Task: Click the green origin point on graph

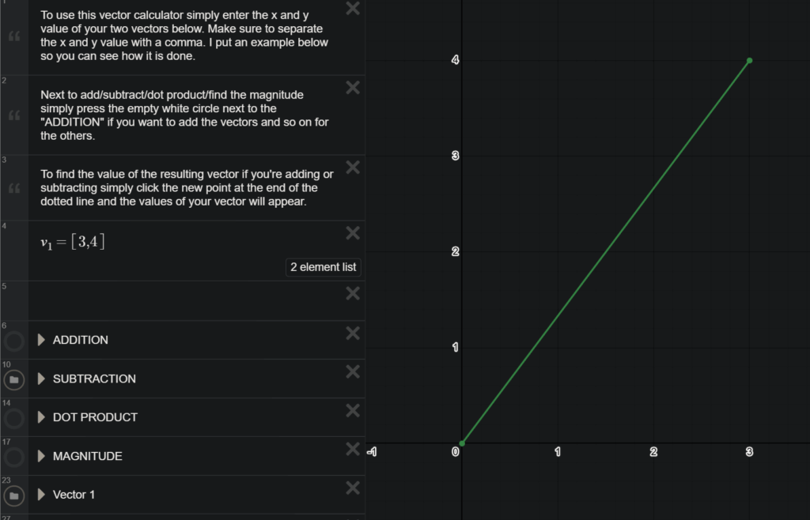Action: point(462,443)
